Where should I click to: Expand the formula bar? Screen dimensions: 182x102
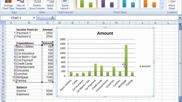coord(180,18)
